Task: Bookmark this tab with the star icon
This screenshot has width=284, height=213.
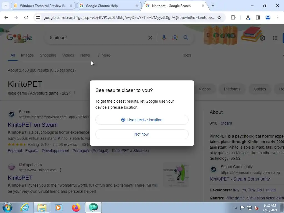Action: tap(219, 17)
